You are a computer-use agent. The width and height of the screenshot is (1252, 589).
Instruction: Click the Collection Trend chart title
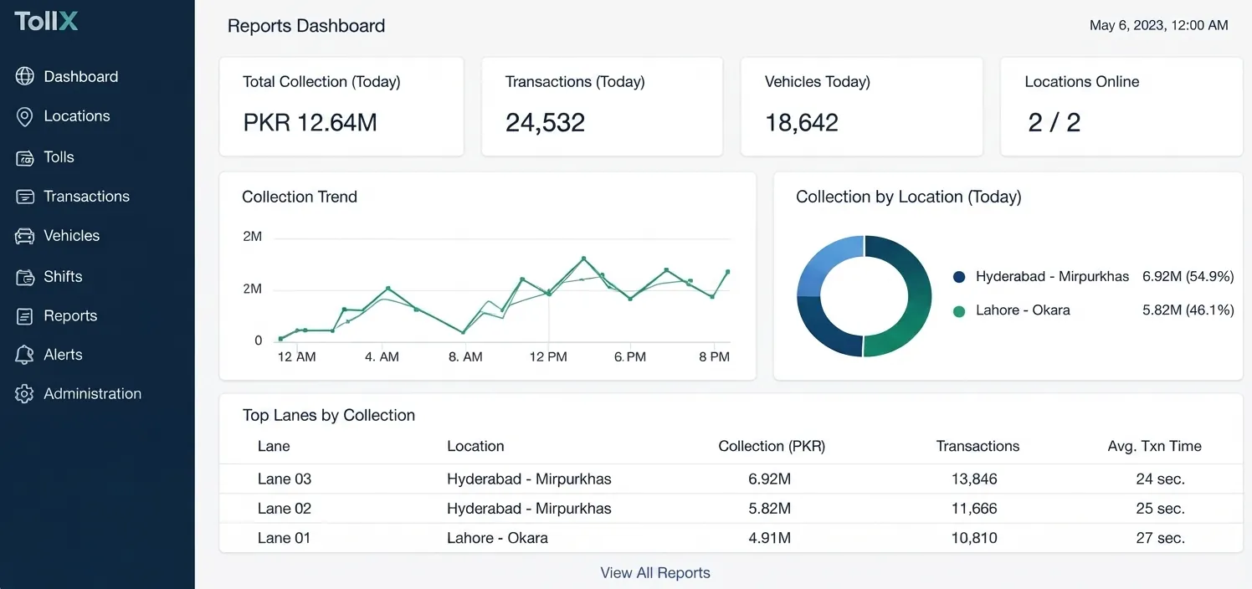(300, 197)
